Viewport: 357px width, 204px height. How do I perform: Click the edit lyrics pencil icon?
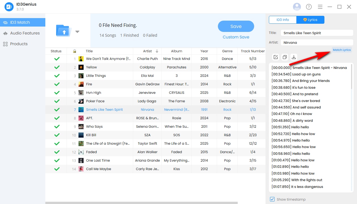click(276, 57)
